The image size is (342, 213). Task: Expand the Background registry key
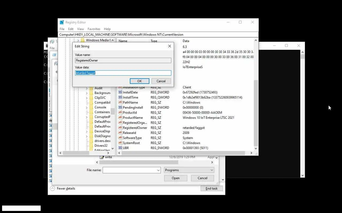point(87,93)
